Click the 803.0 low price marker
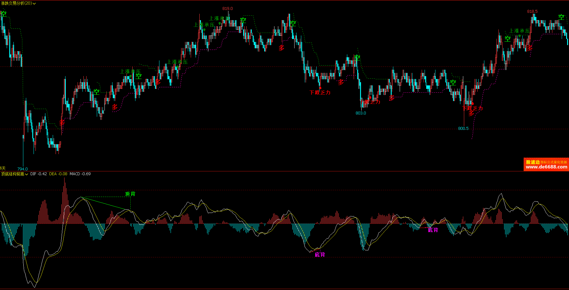The image size is (569, 290). pyautogui.click(x=361, y=113)
